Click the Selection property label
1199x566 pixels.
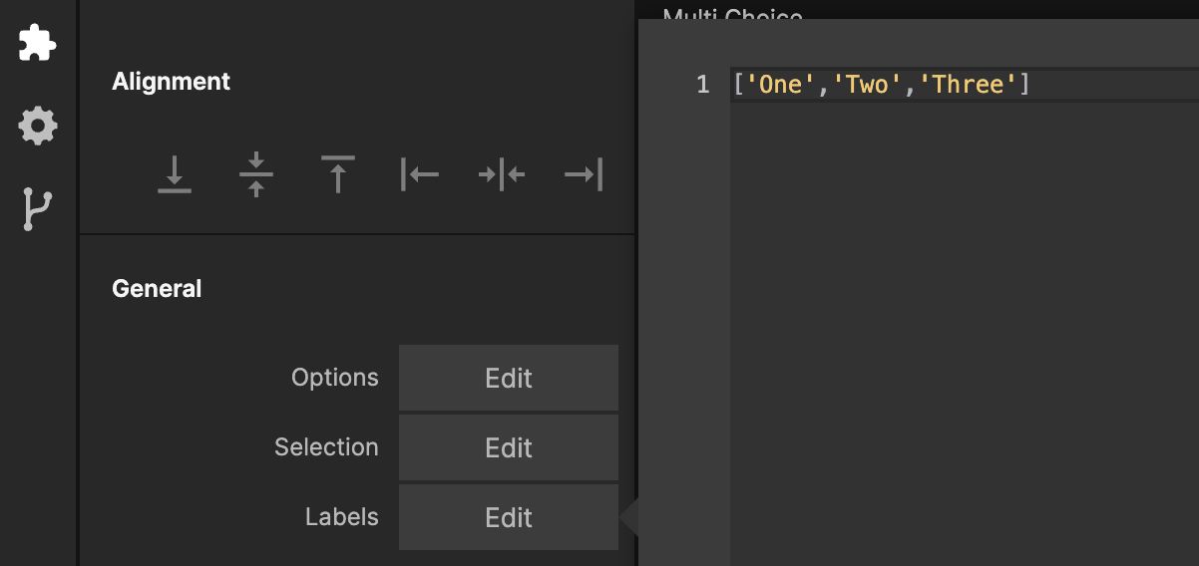tap(326, 447)
